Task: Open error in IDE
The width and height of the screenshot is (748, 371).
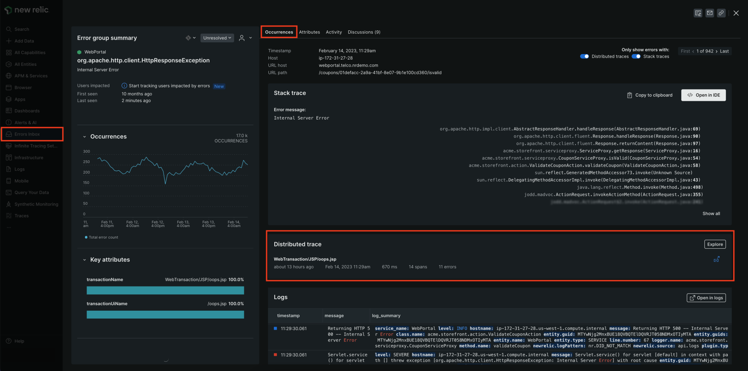Action: tap(703, 95)
